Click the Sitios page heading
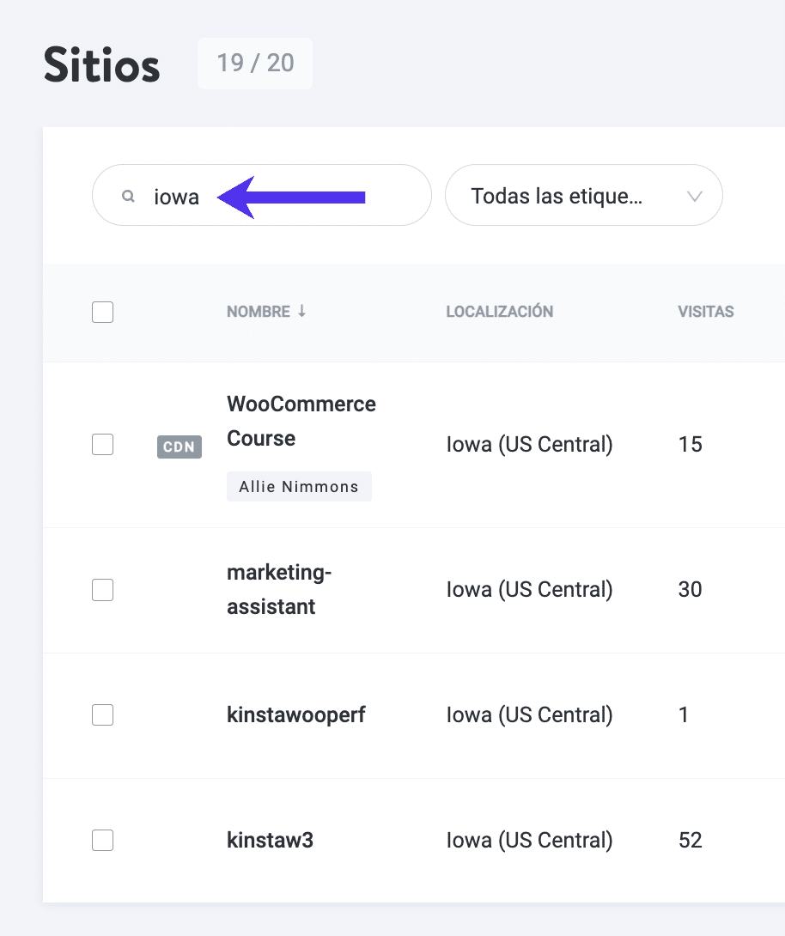Viewport: 785px width, 936px height. click(x=101, y=65)
